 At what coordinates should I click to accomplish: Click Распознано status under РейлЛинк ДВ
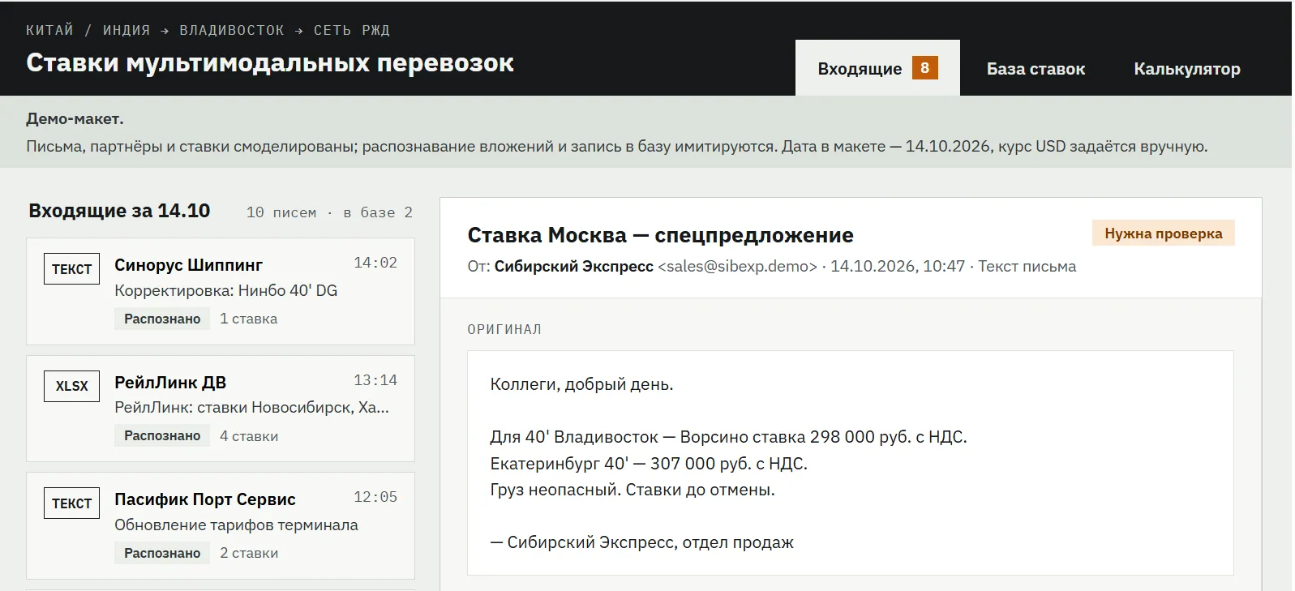(x=162, y=435)
